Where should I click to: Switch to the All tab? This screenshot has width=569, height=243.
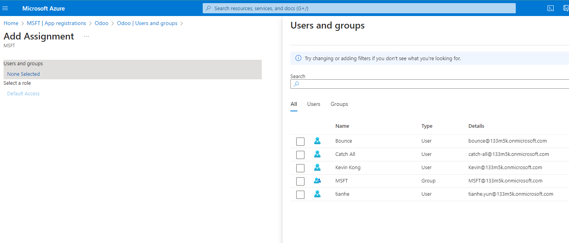point(294,104)
